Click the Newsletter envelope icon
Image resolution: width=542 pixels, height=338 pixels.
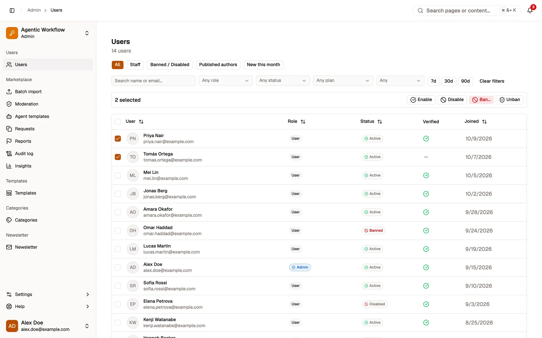(9, 247)
